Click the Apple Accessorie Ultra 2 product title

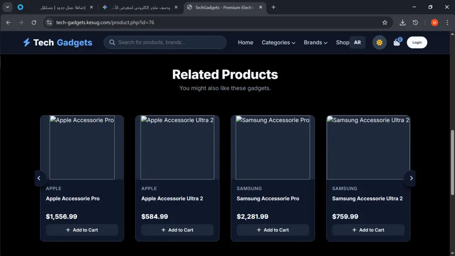coord(172,199)
